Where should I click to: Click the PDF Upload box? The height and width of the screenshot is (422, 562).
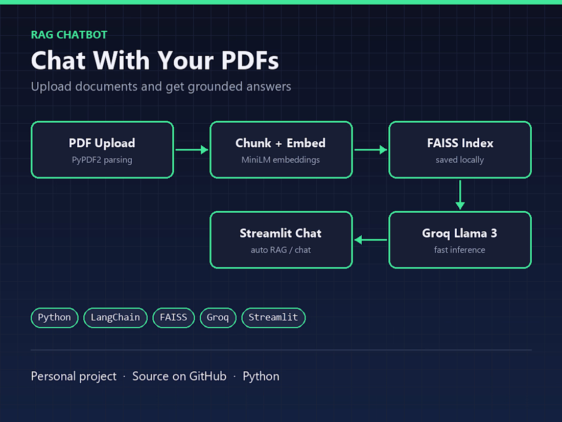coord(102,150)
